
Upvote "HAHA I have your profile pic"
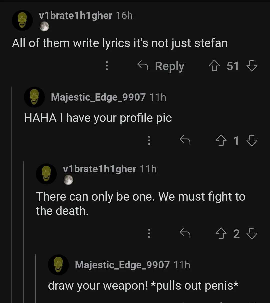point(221,141)
